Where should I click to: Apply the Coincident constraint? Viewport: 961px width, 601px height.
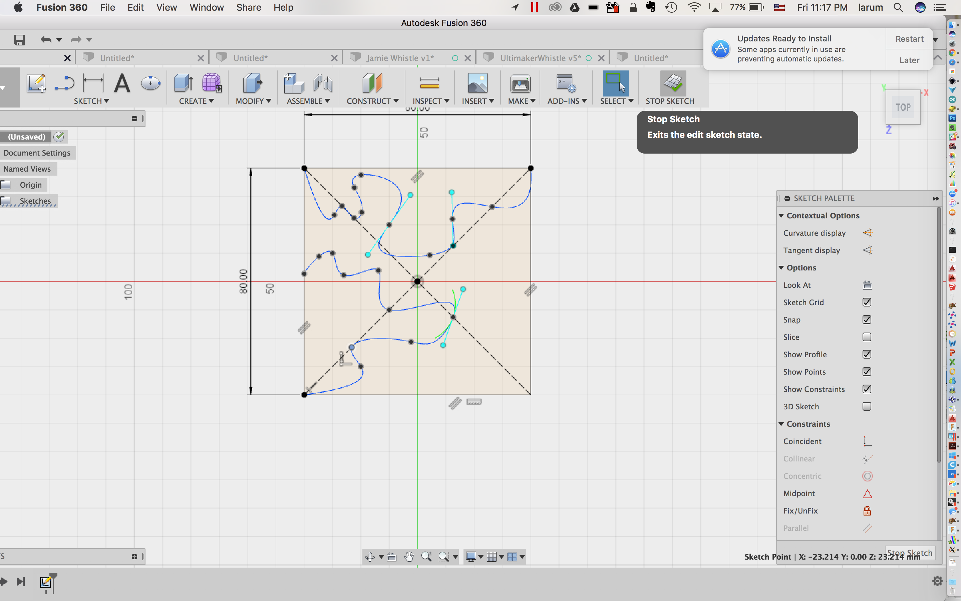(867, 441)
